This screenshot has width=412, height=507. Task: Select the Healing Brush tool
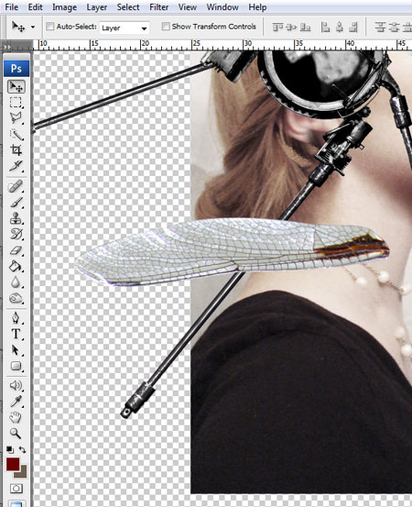coord(16,186)
